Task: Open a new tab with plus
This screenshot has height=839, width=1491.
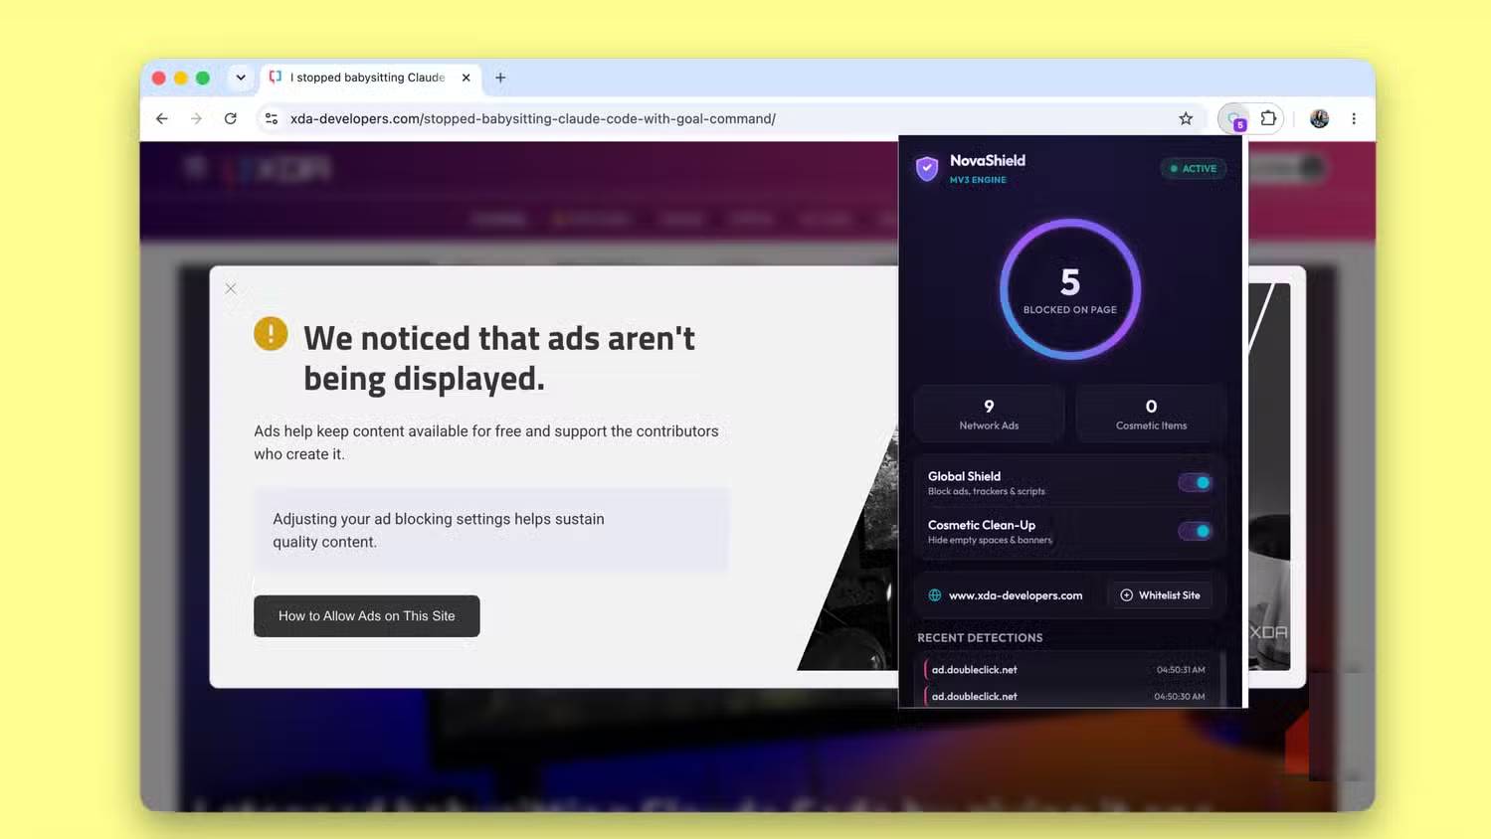Action: point(500,78)
